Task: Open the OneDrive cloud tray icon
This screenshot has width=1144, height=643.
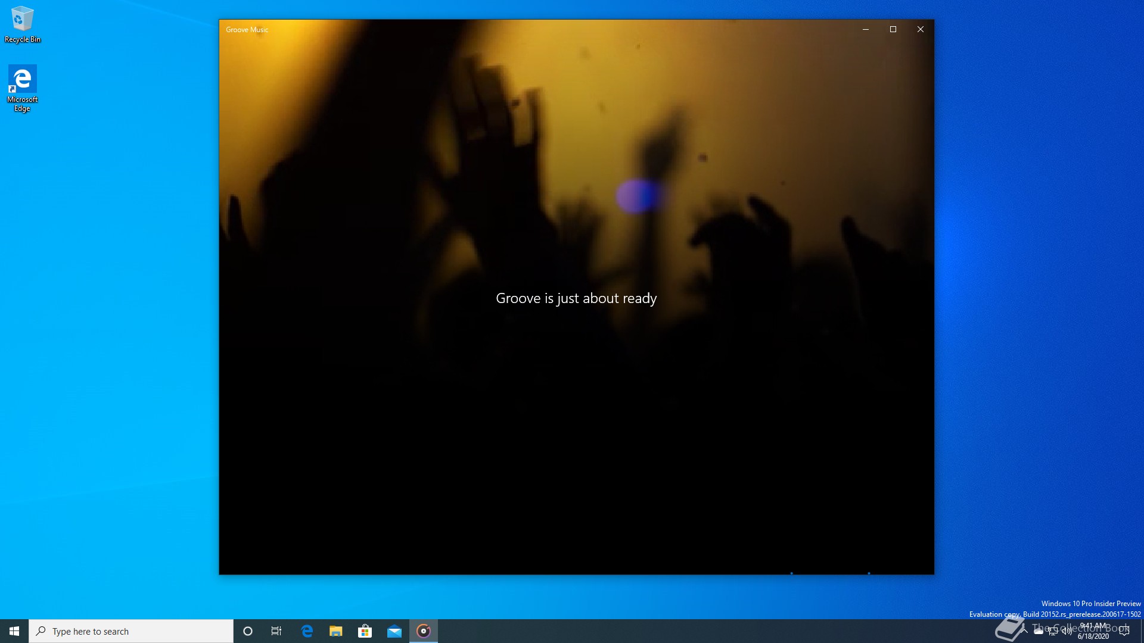Action: click(x=1039, y=632)
